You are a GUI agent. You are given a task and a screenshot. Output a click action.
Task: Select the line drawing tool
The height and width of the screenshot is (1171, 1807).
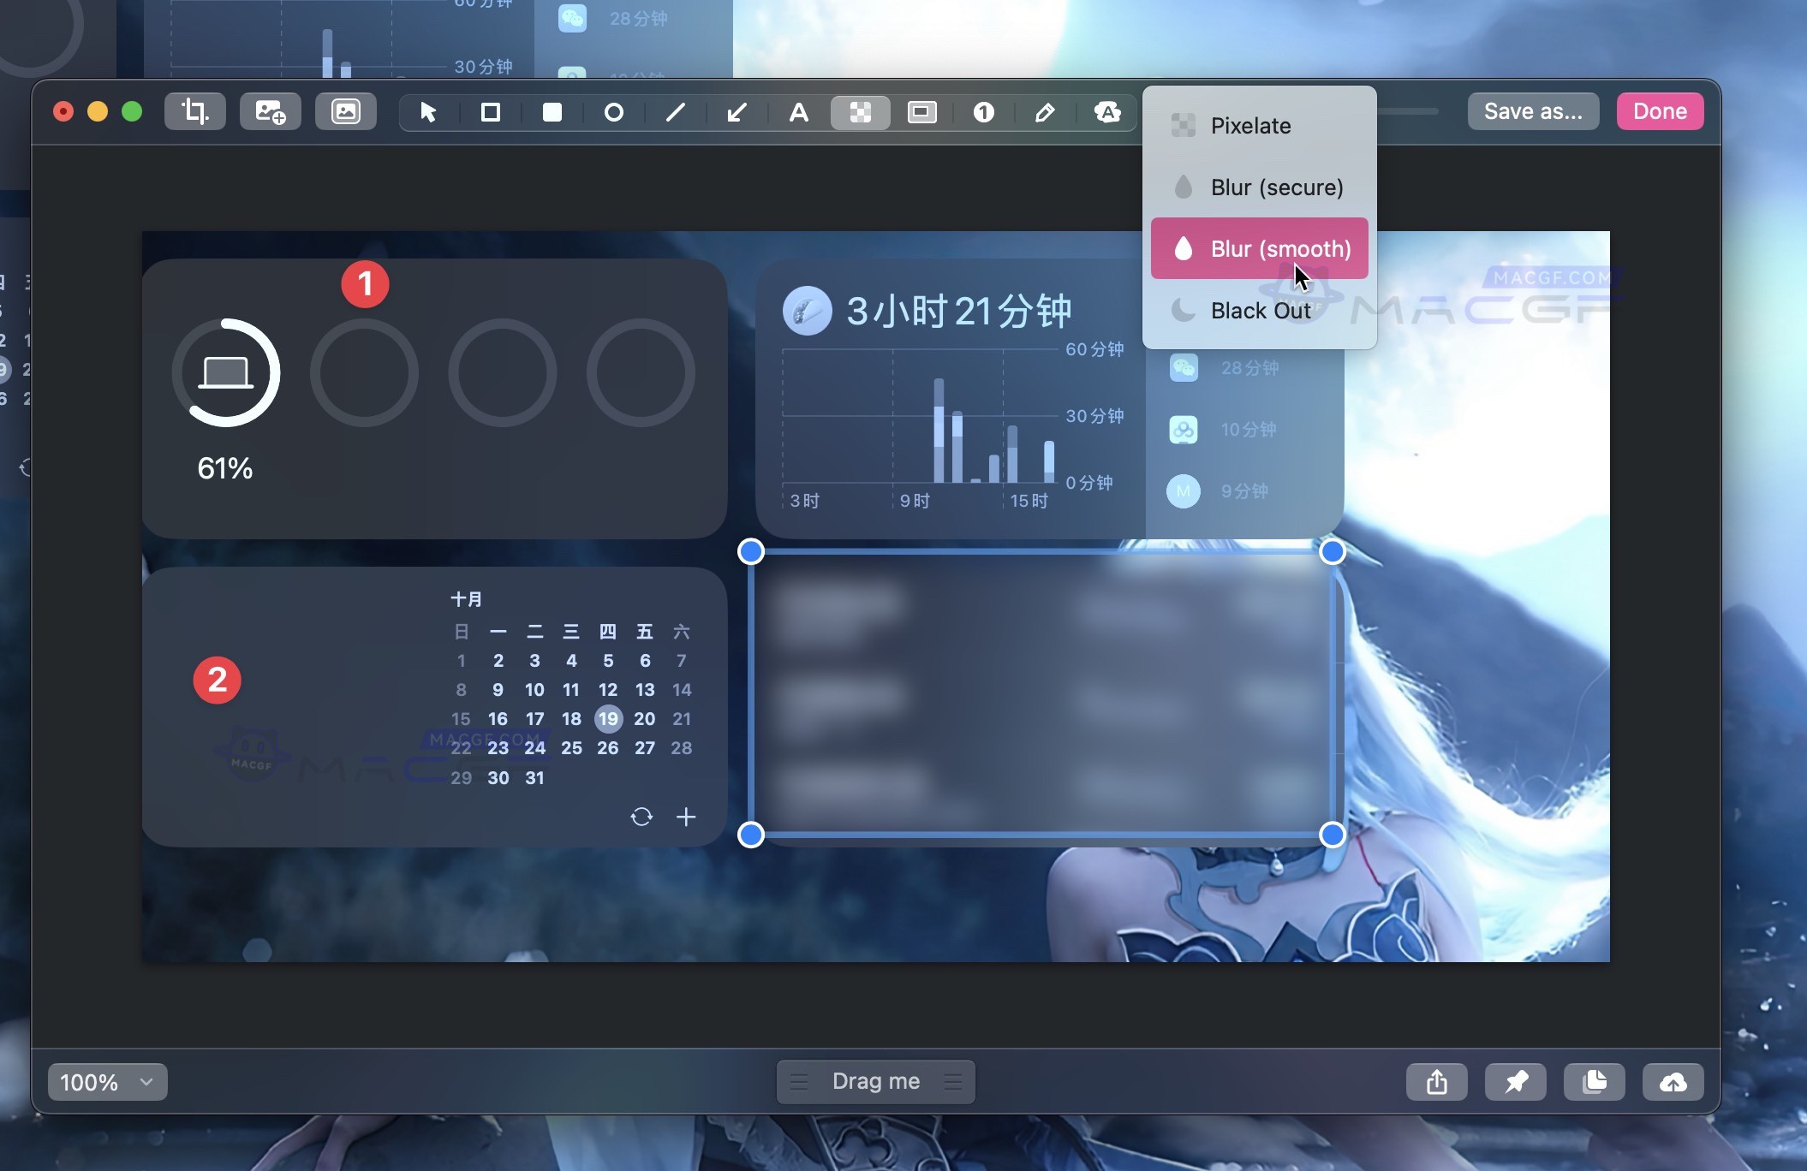[x=675, y=111]
